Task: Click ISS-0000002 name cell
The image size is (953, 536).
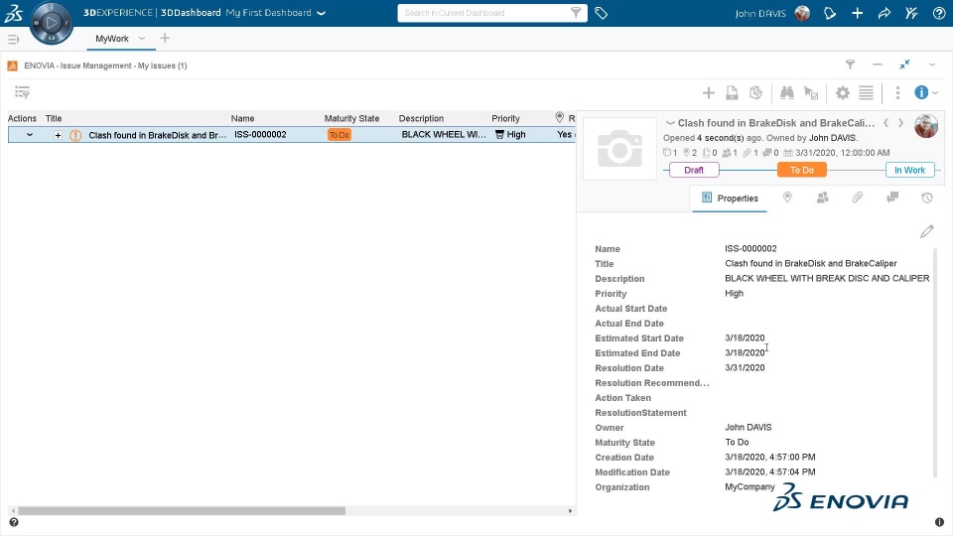Action: pos(260,135)
